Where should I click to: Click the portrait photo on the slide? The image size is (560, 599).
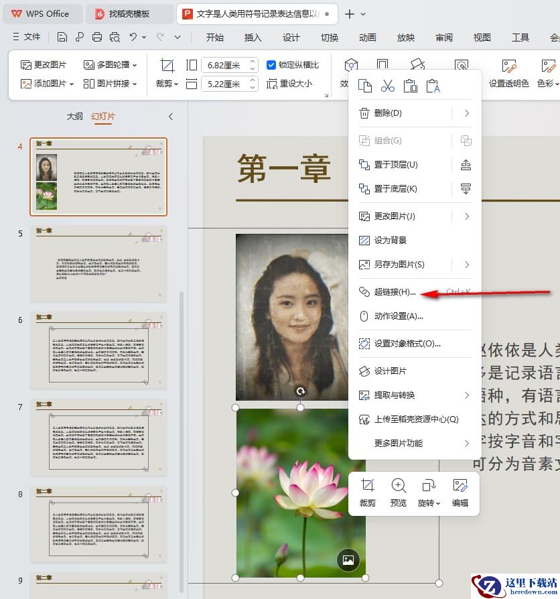292,317
